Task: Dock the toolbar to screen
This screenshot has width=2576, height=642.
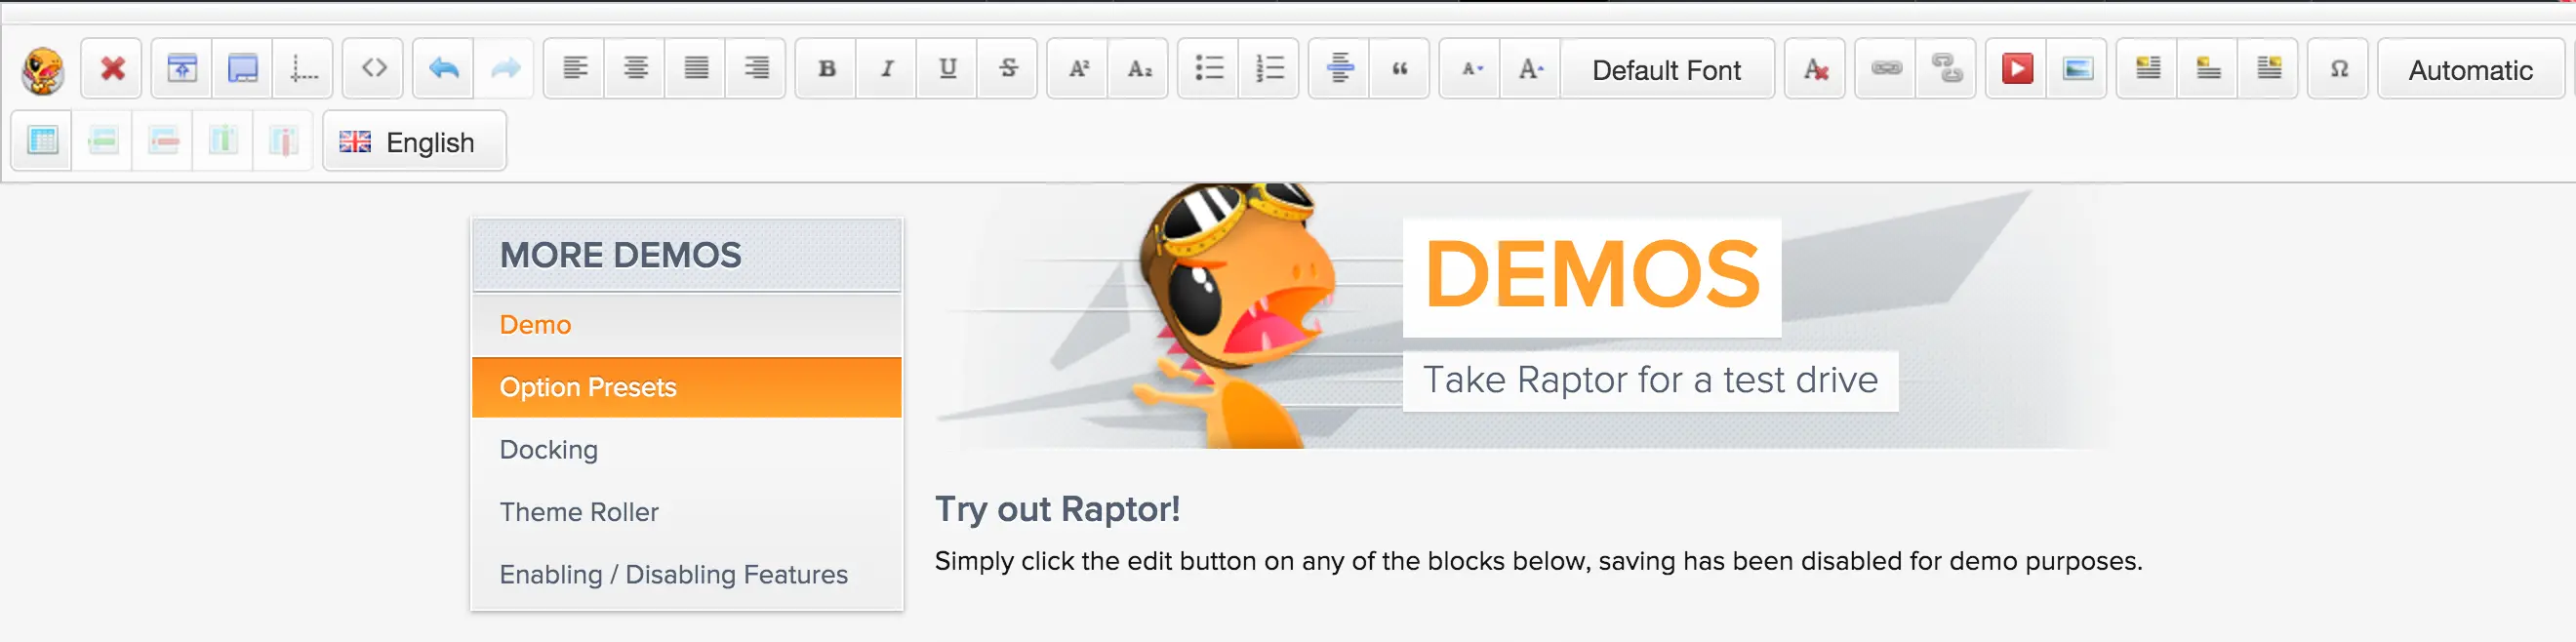Action: (182, 69)
